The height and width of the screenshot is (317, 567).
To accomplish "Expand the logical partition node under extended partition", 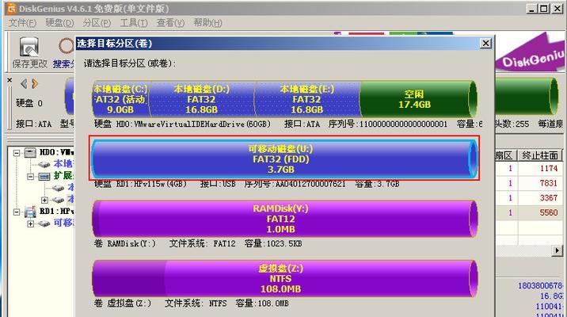I will 44,201.
